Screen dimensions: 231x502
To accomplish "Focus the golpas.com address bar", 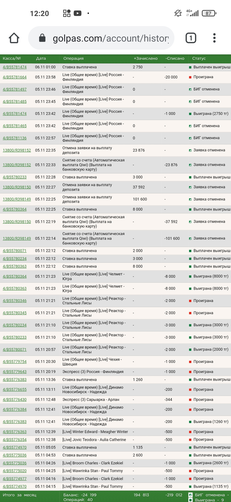I will click(101, 38).
